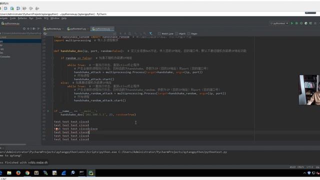Click the 'import multiprocessing' code line

pyautogui.click(x=72, y=40)
